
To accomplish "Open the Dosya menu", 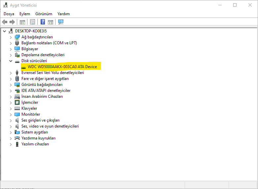I will (x=9, y=14).
